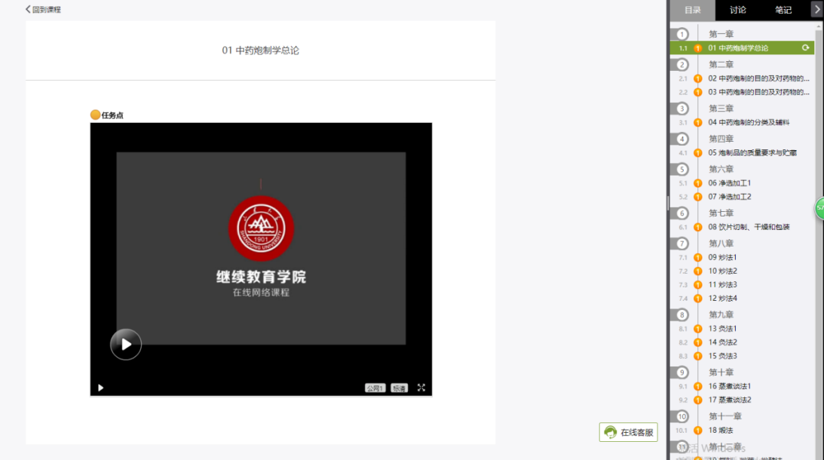
Task: Open the 在线客服 support button
Action: pyautogui.click(x=629, y=432)
